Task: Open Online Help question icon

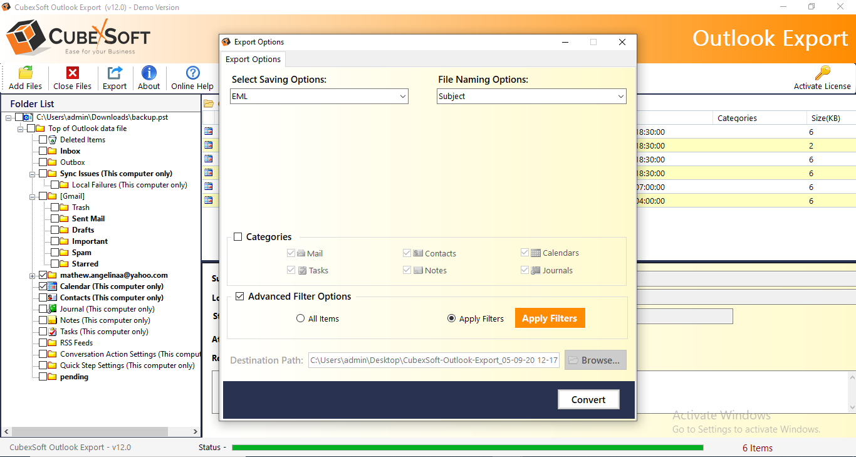Action: (193, 73)
